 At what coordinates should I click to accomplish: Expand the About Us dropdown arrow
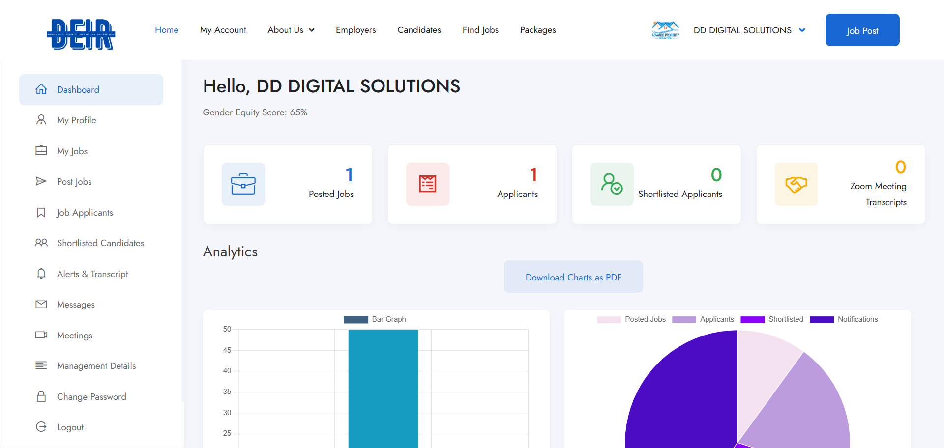click(312, 30)
